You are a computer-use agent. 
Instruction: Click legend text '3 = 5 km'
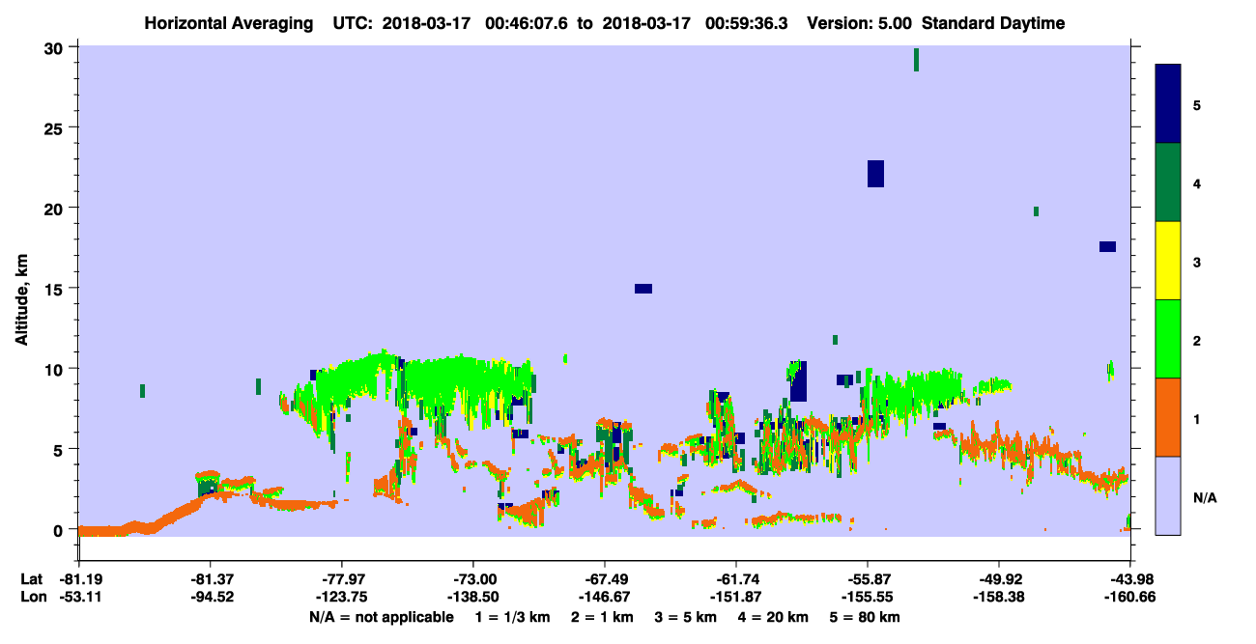[x=687, y=617]
